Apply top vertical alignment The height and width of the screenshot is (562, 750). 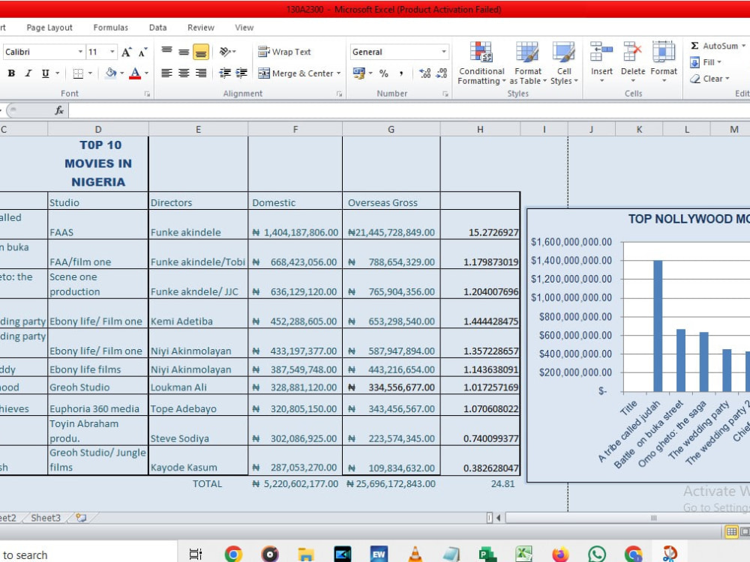166,51
